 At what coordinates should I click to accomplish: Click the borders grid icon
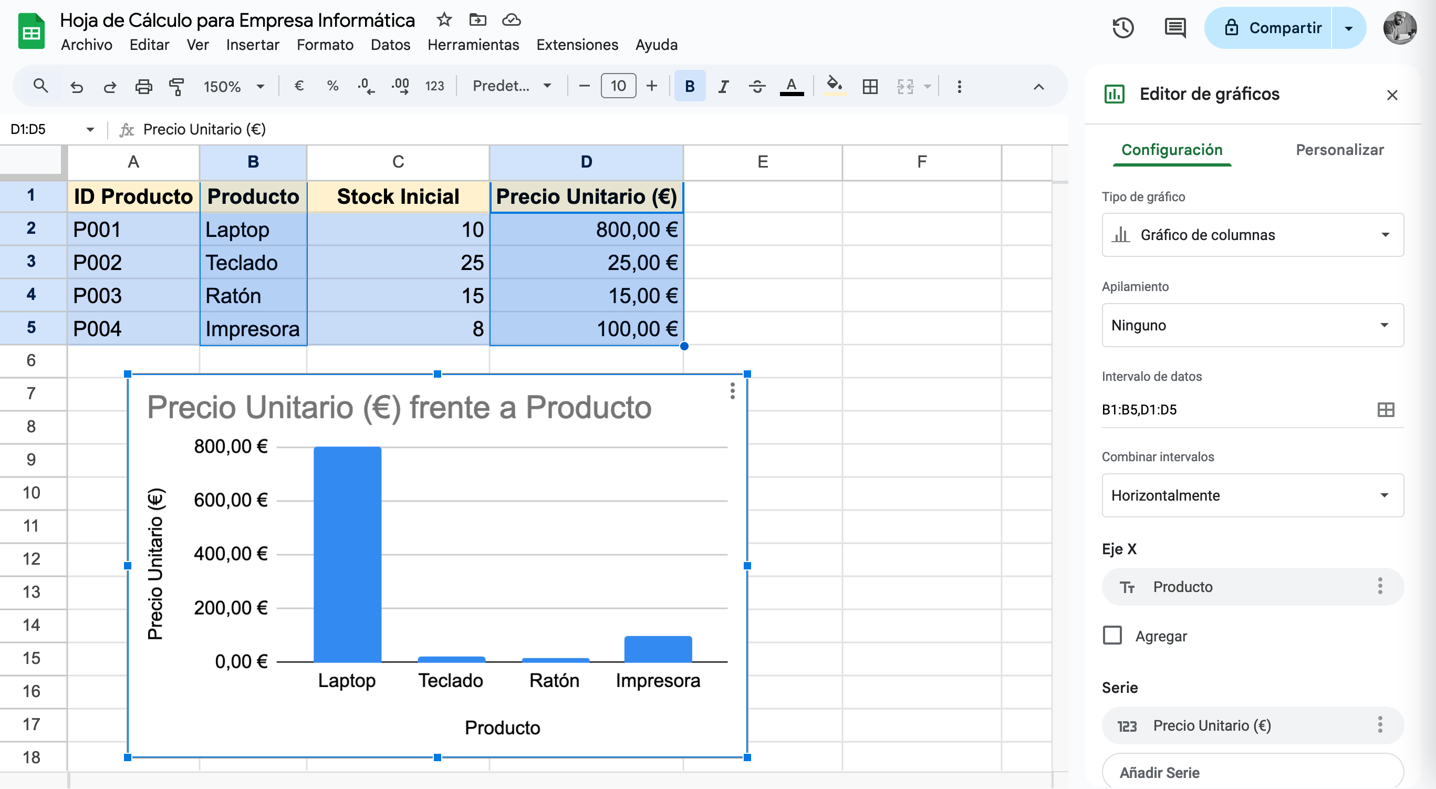[x=870, y=87]
